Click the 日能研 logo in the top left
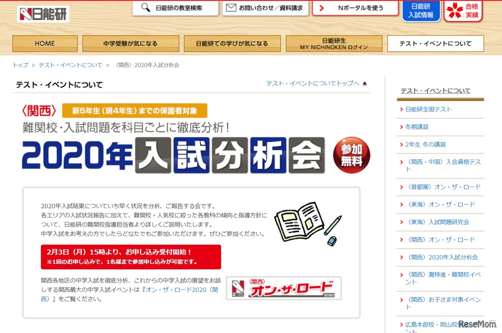 tap(43, 13)
